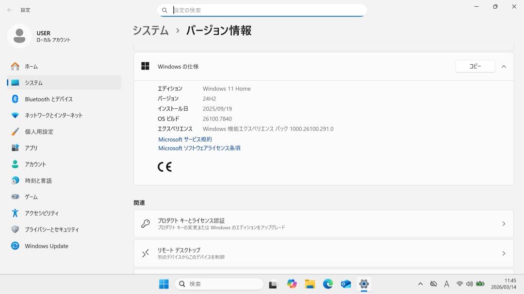Click the リモート デスクトップ icon
The image size is (524, 294).
[x=146, y=253]
